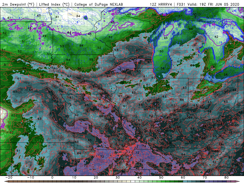
Task: Click the "College of DuPage NEXLAB" label
Action: coord(99,4)
